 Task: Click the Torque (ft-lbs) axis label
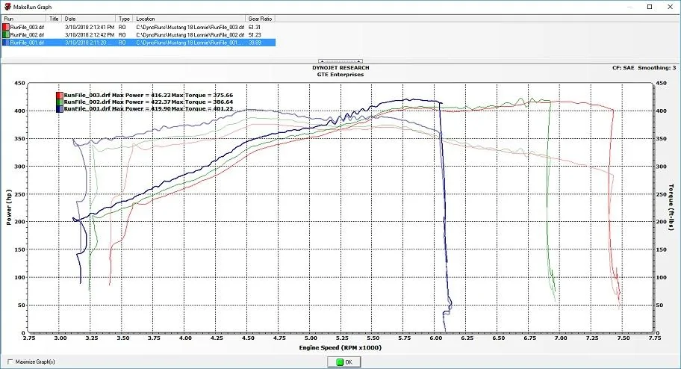pyautogui.click(x=671, y=208)
